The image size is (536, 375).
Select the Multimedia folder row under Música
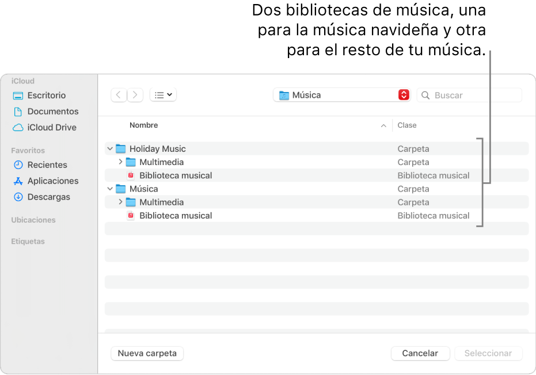tap(162, 202)
